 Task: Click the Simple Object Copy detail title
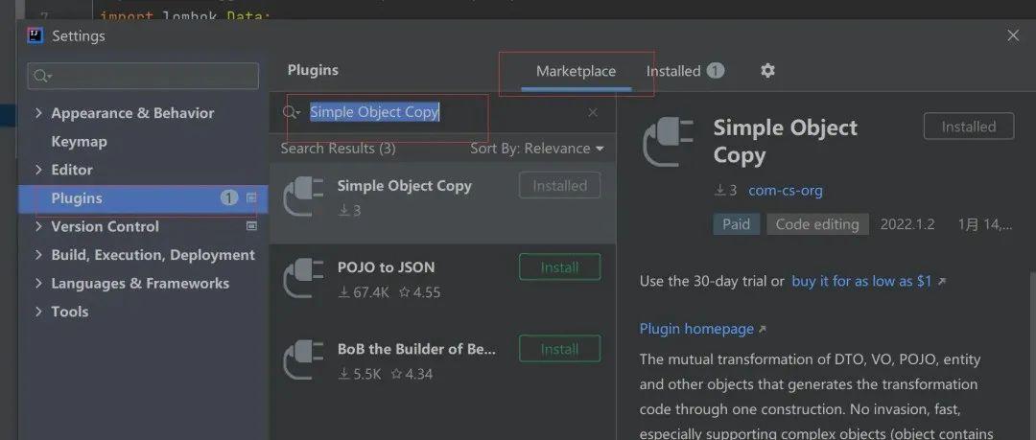tap(785, 141)
